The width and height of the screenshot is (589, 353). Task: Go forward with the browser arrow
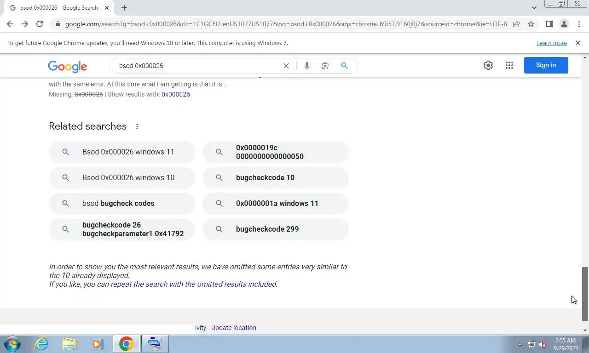coord(25,24)
